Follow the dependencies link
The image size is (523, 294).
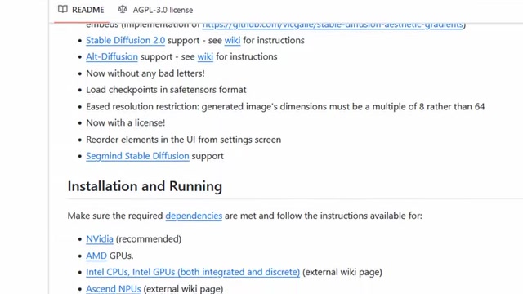coord(194,216)
